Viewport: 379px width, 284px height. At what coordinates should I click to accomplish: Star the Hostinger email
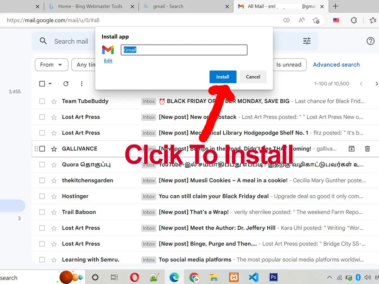point(54,196)
